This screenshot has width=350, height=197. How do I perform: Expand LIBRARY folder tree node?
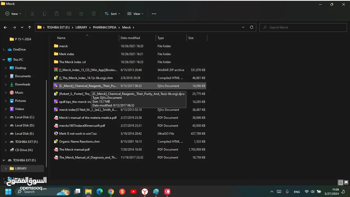tap(6, 169)
